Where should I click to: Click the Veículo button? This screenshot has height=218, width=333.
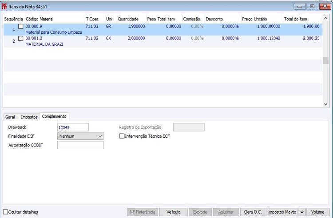coord(174,212)
